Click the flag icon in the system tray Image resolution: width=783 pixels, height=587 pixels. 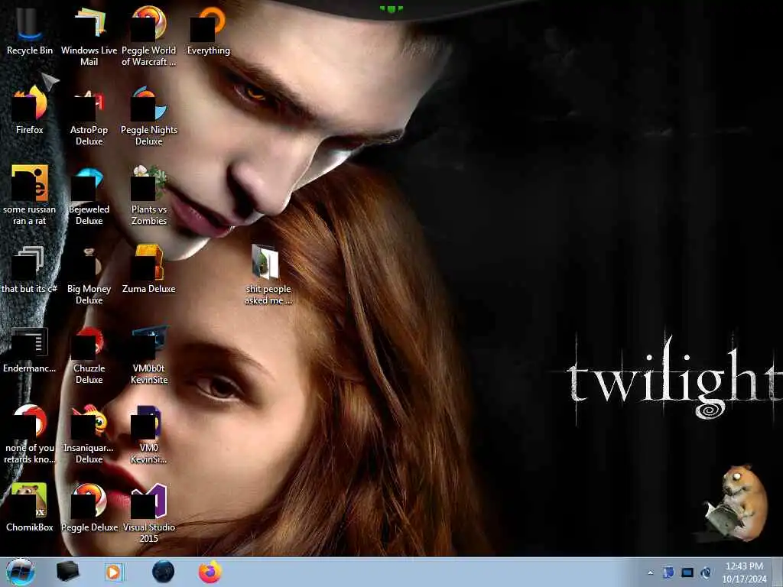click(x=668, y=572)
